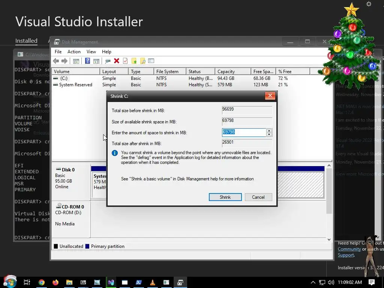Open 7-Zip from the taskbar
The width and height of the screenshot is (384, 288).
[83, 282]
